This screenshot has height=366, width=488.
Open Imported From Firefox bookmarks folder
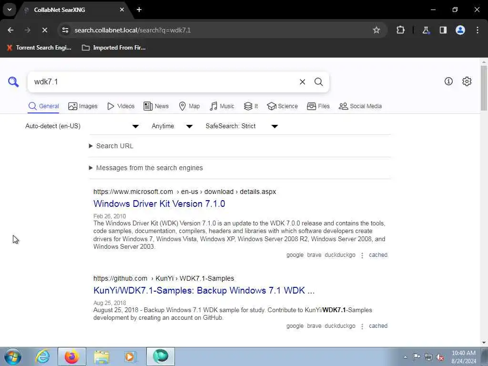113,48
